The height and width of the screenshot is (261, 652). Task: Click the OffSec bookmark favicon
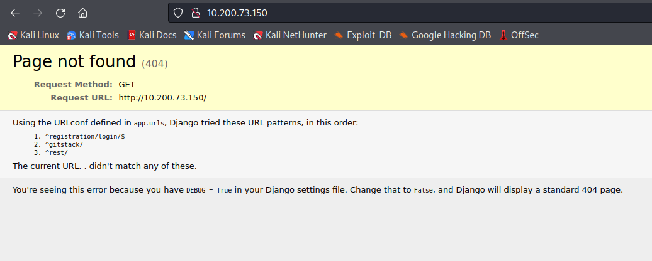(x=503, y=35)
